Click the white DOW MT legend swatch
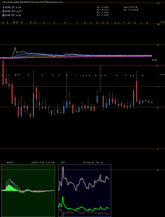Screen dimensions: 165x217 pyautogui.click(x=3, y=12)
